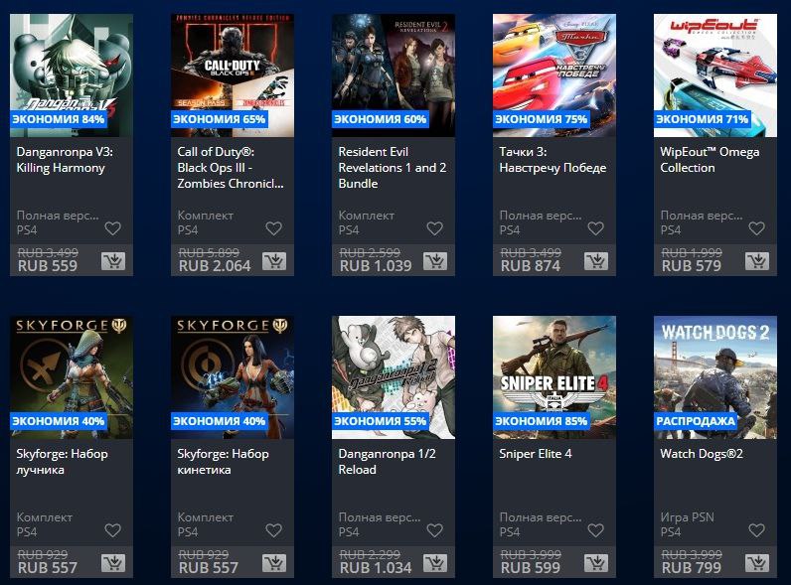This screenshot has height=585, width=791.
Task: Toggle wishlist heart for Sniper Elite 4
Action: click(x=596, y=530)
